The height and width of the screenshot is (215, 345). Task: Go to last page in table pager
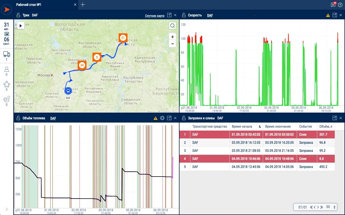(x=322, y=207)
